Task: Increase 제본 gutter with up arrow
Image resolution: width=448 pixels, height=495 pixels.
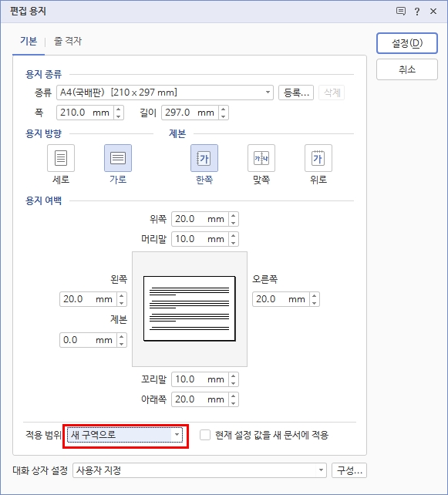Action: pos(122,336)
